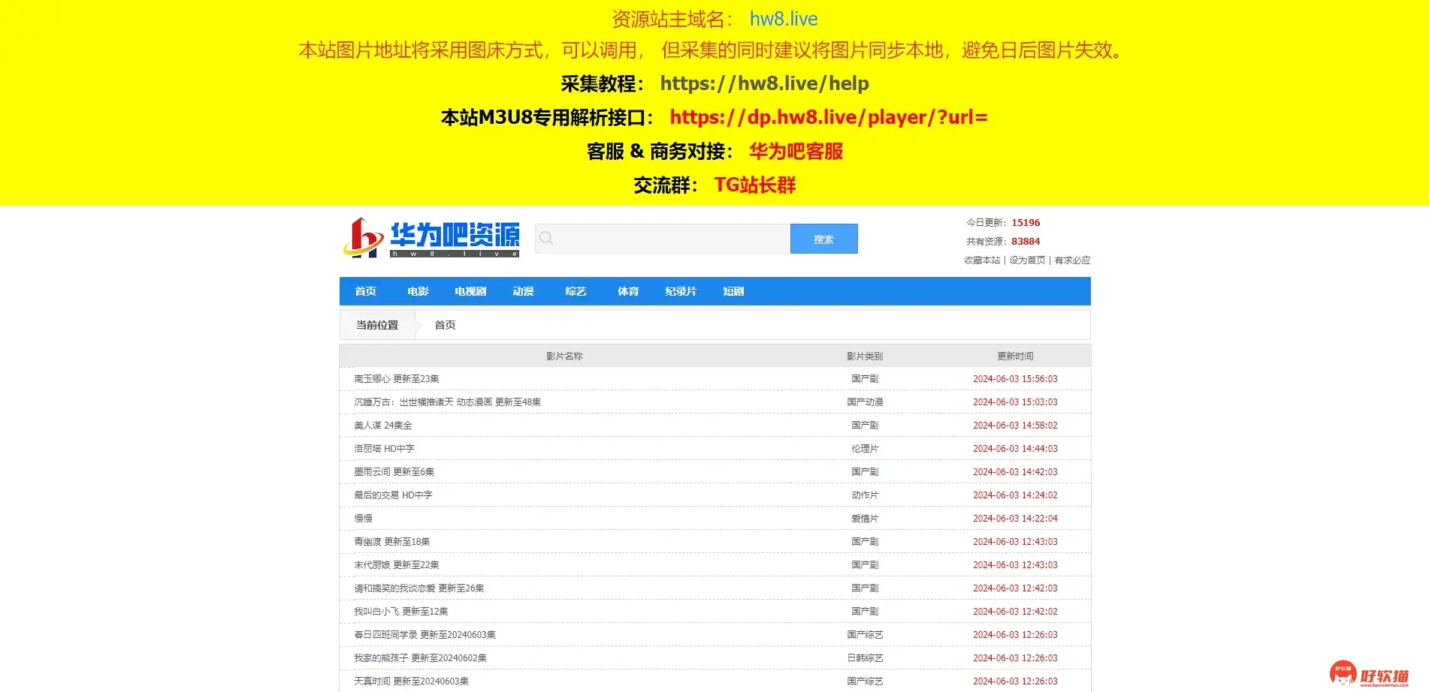Click the search magnifier icon
The width and height of the screenshot is (1429, 692).
click(546, 239)
